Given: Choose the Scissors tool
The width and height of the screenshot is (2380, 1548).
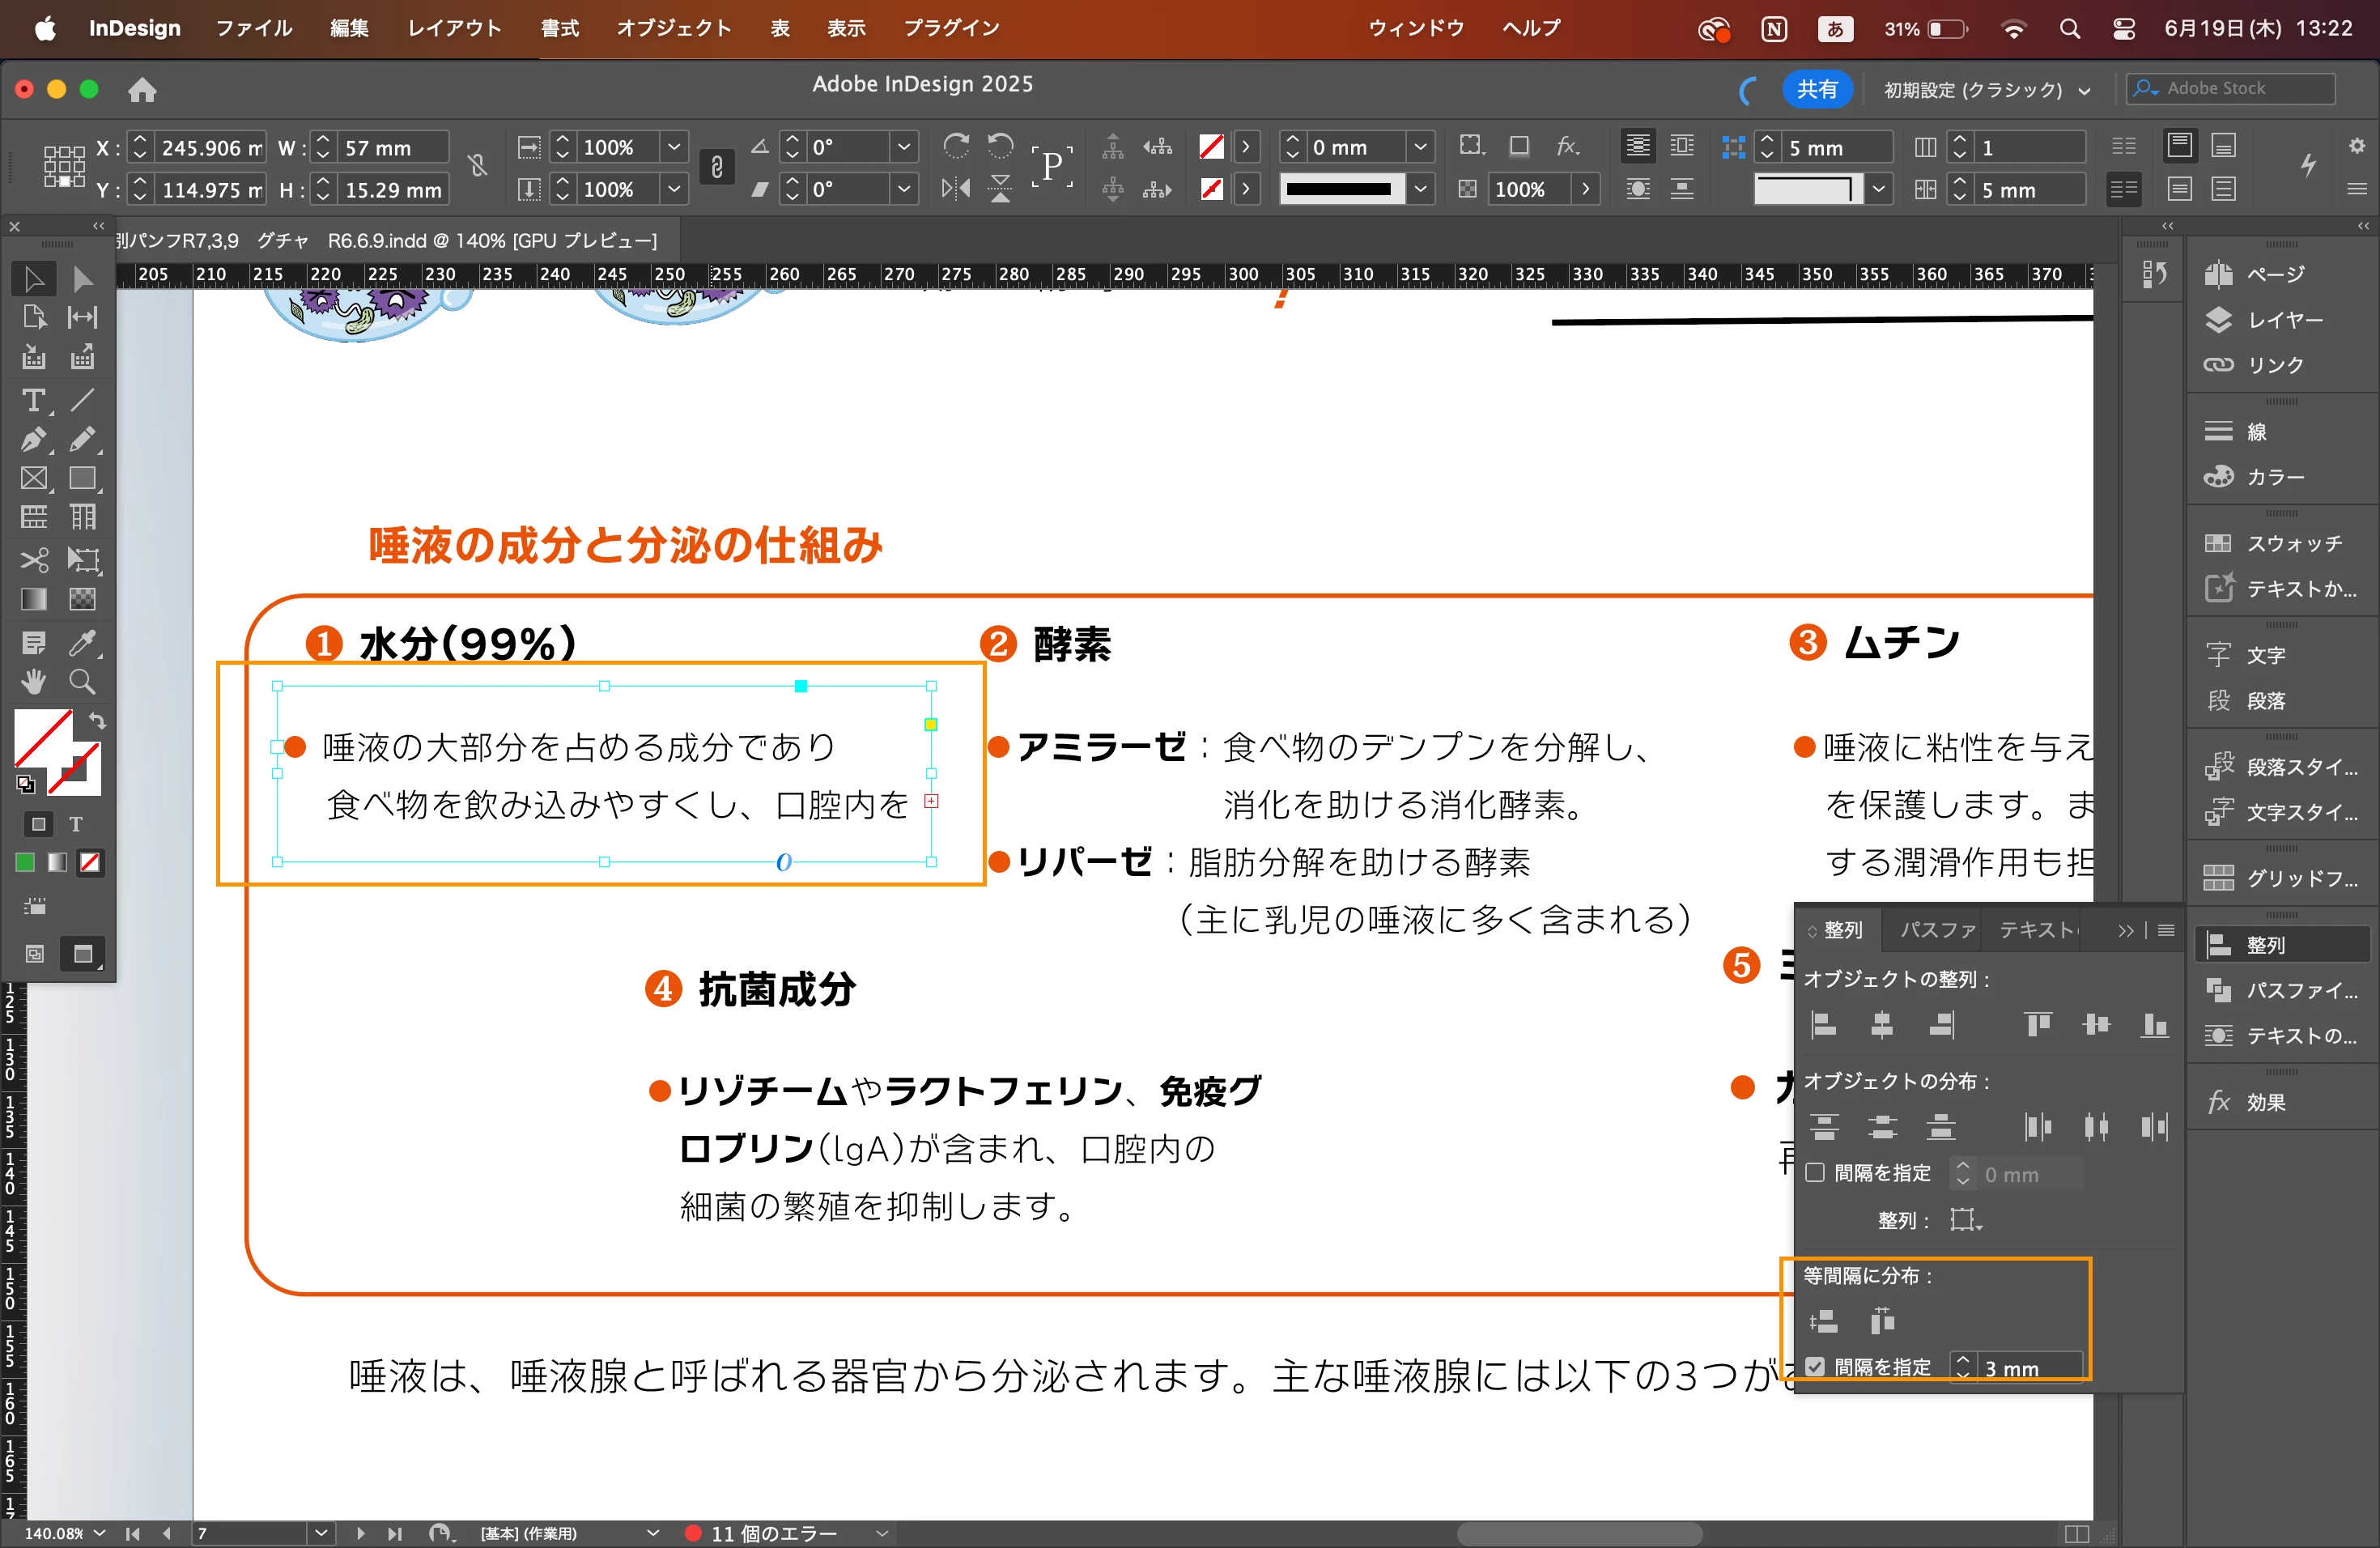Looking at the screenshot, I should click(x=33, y=560).
